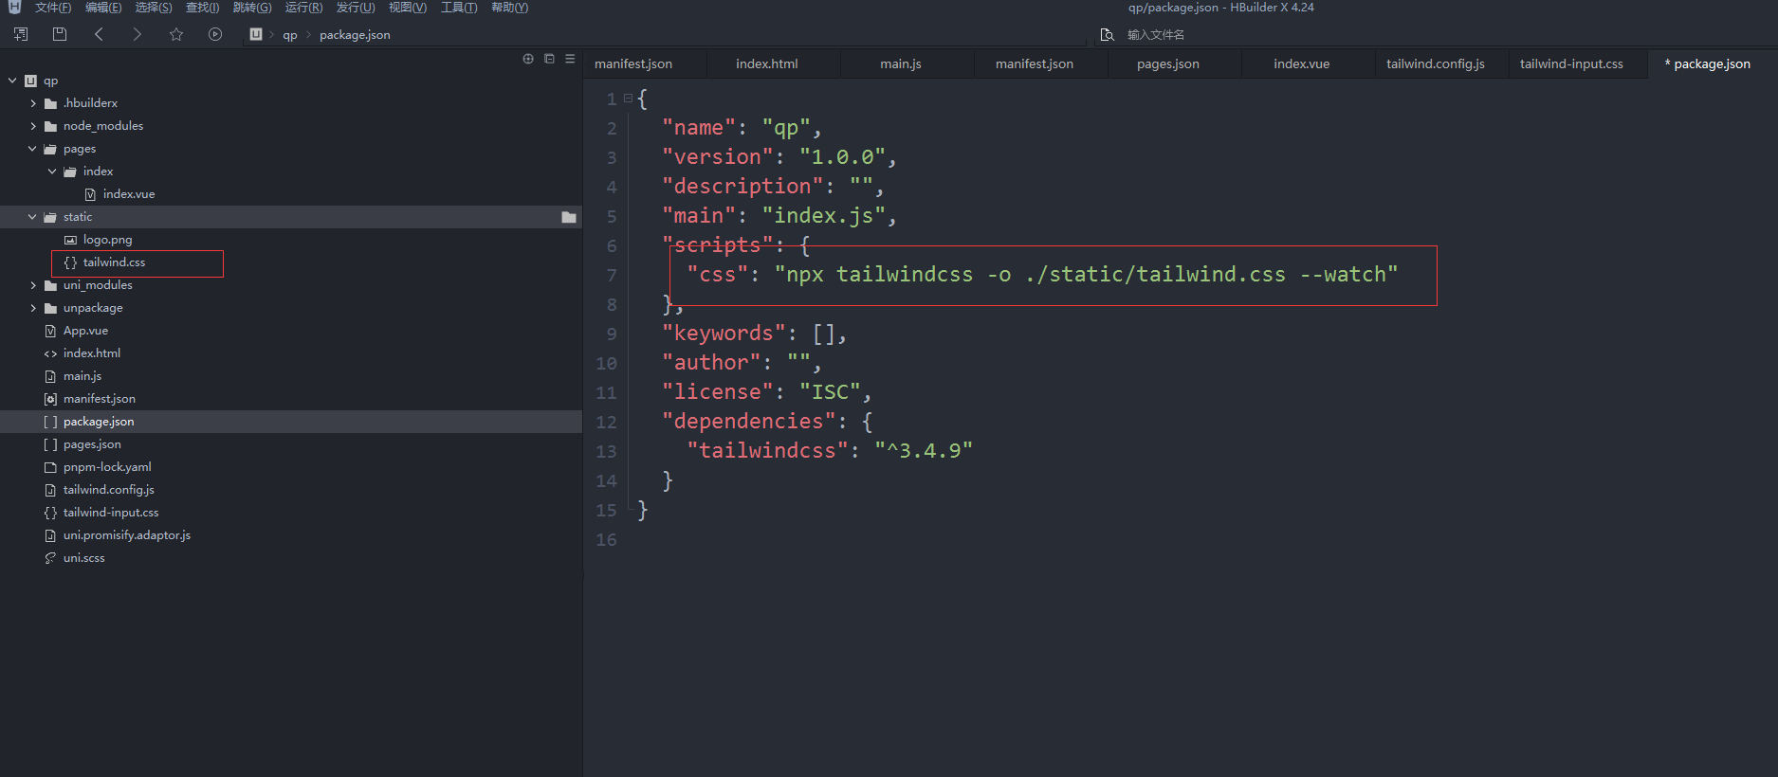Open index.html in the project tree
1778x777 pixels.
point(92,353)
